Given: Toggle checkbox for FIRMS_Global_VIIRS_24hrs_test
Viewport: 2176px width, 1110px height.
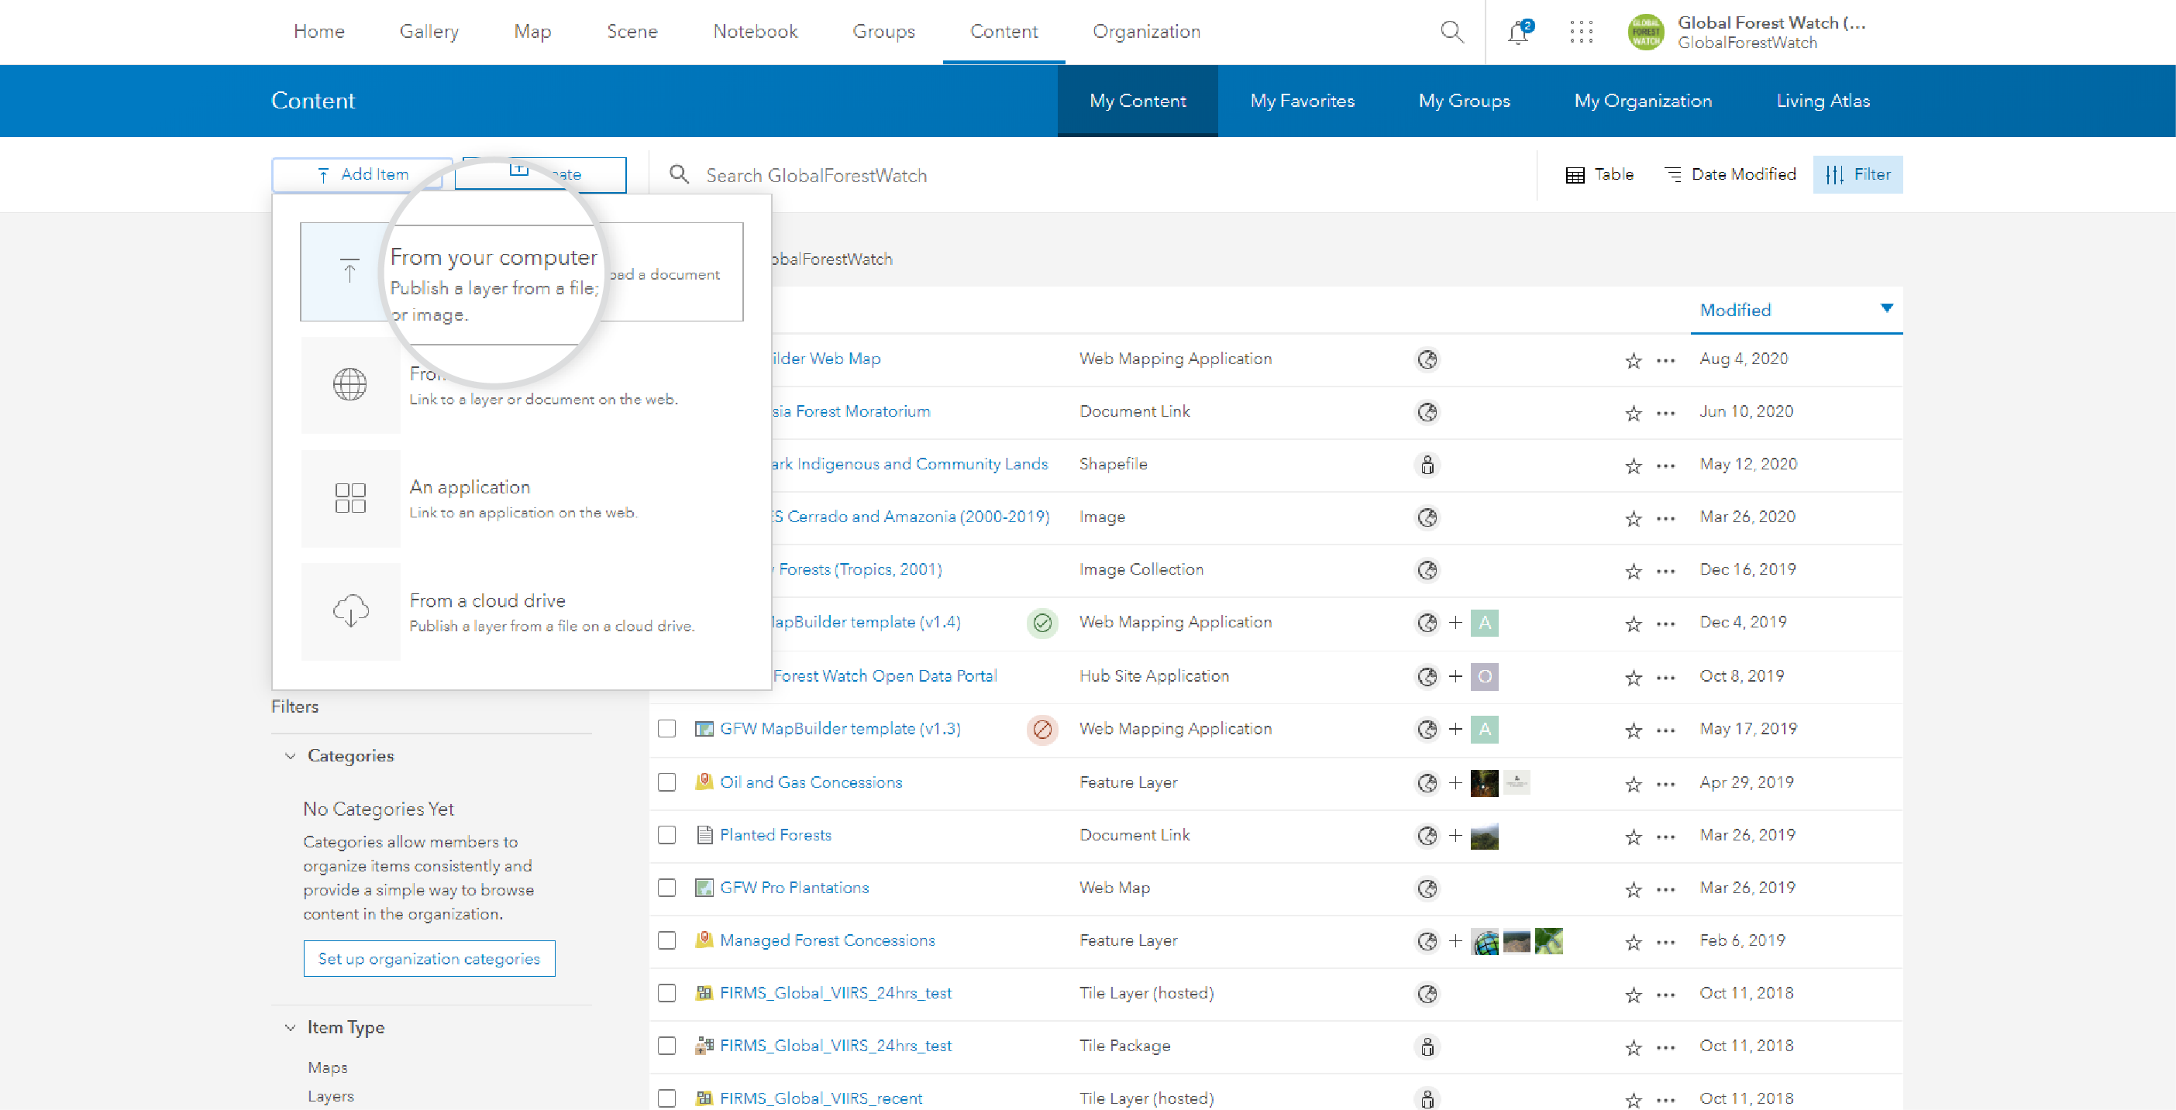Looking at the screenshot, I should (666, 992).
